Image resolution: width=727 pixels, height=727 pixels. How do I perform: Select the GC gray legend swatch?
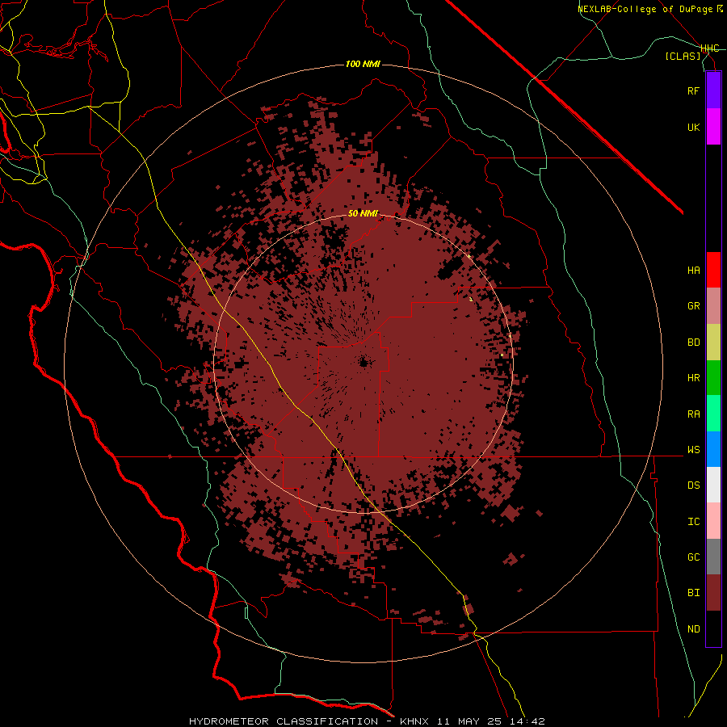tap(713, 557)
